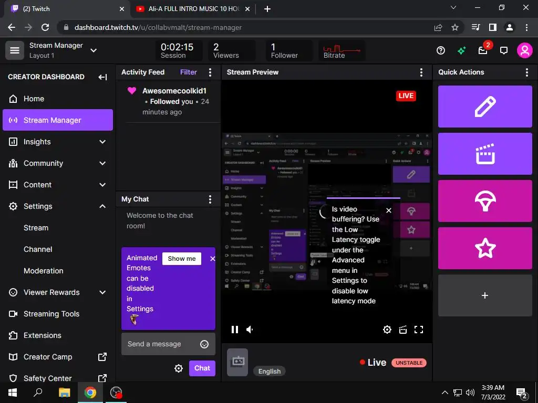Image resolution: width=538 pixels, height=403 pixels.
Task: Open File Explorer from taskbar
Action: point(64,393)
